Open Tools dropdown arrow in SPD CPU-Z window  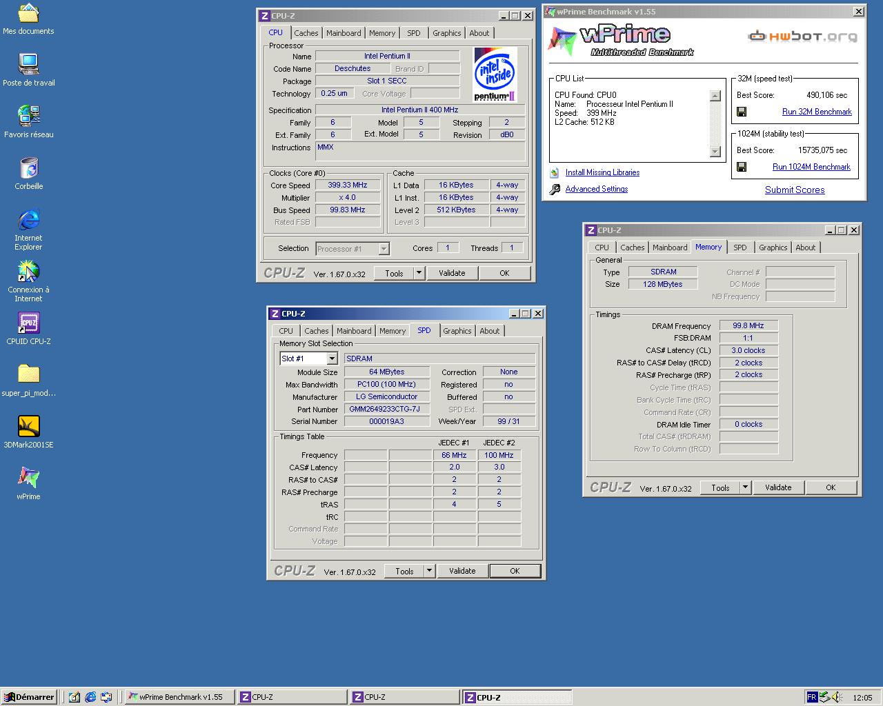click(429, 571)
